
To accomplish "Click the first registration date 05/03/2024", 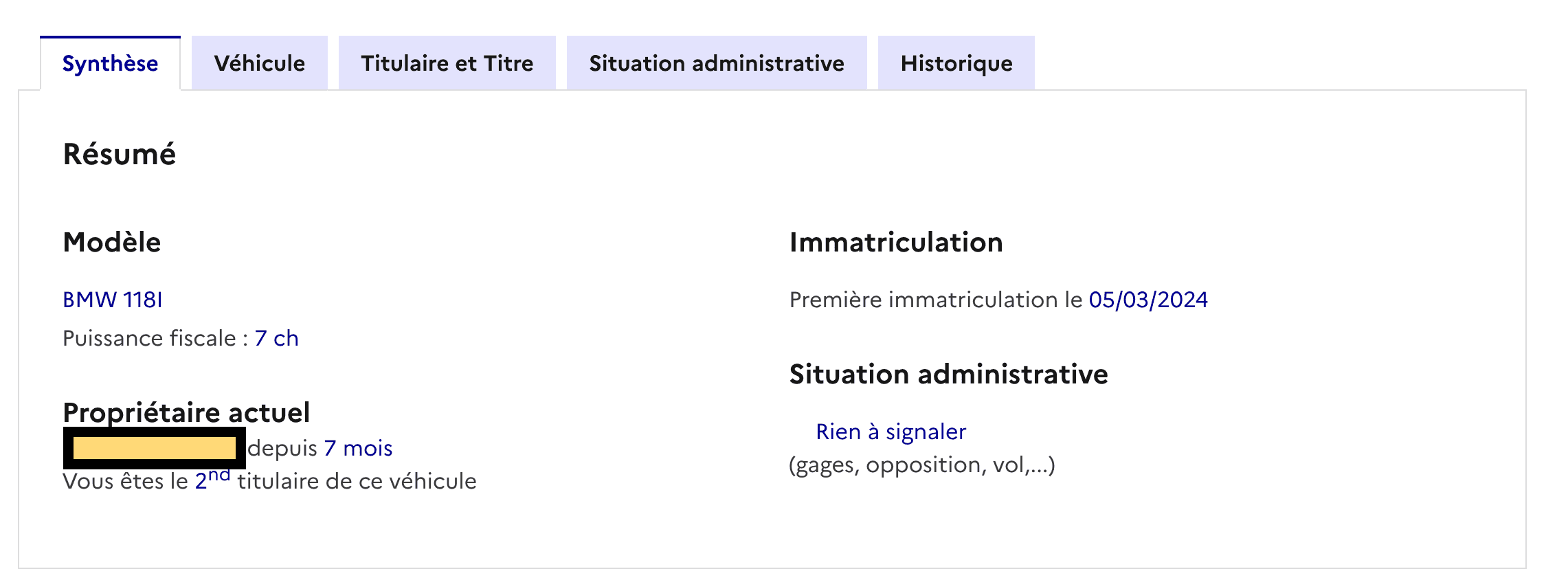I will coord(1149,299).
